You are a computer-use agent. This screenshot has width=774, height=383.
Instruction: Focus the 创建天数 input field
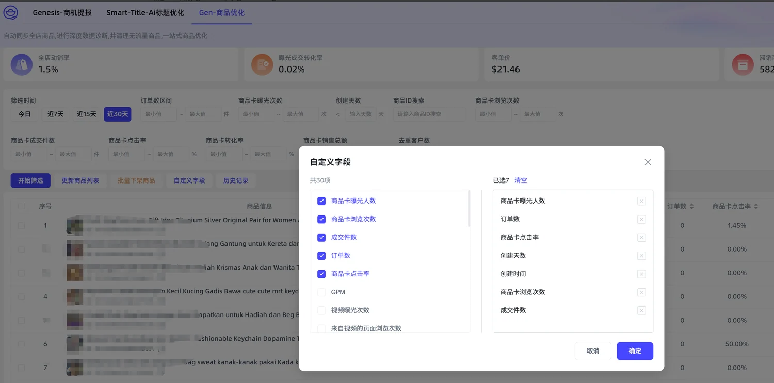[360, 114]
